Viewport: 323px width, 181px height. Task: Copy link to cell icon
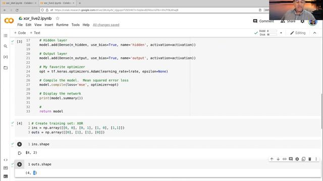click(x=285, y=159)
